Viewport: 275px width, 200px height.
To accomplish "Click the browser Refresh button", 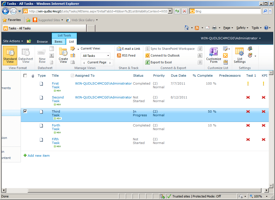I will click(x=177, y=11).
